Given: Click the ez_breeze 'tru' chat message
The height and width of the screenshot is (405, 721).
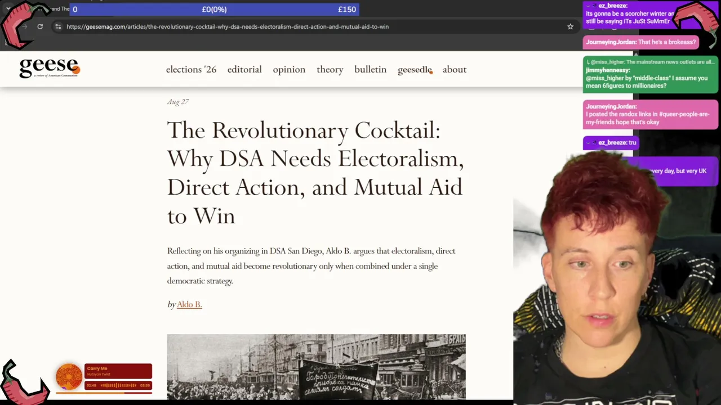Looking at the screenshot, I should coord(611,143).
